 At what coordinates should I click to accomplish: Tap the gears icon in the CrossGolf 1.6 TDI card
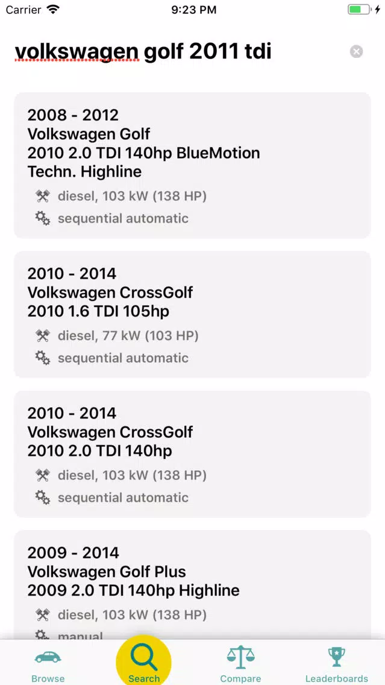pos(42,358)
